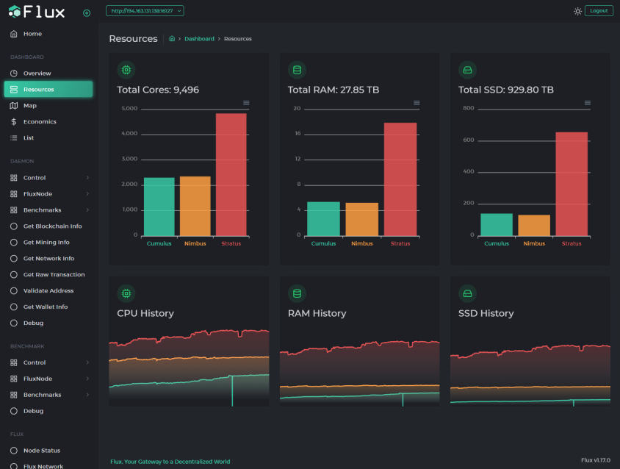
Task: Open Total RAM chart hamburger menu
Action: pyautogui.click(x=417, y=103)
